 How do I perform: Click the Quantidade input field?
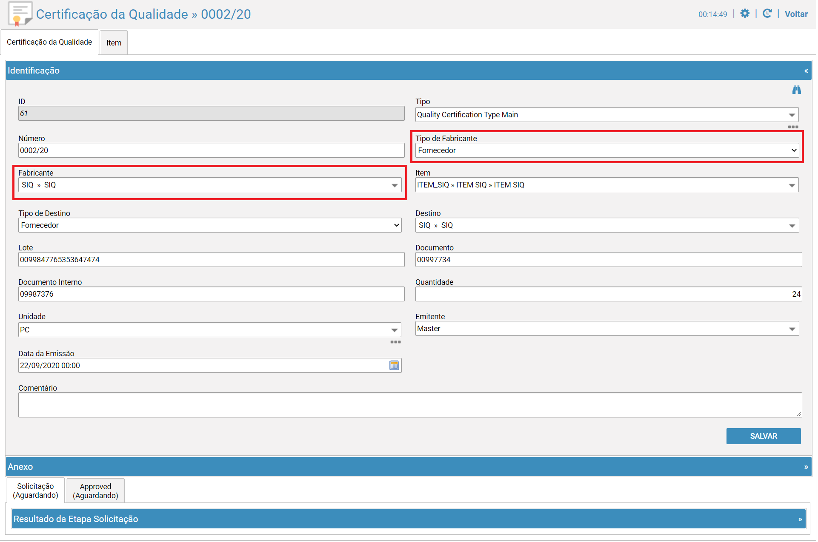608,294
